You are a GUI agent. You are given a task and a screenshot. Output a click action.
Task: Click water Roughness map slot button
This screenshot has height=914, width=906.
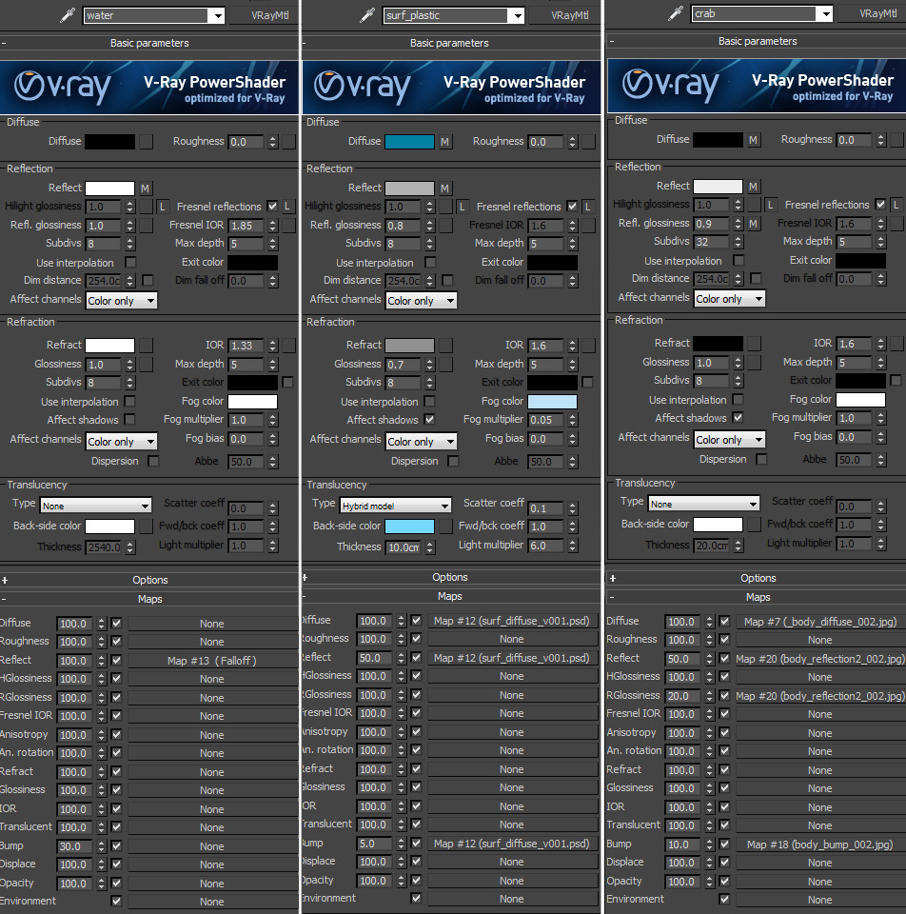pyautogui.click(x=289, y=142)
